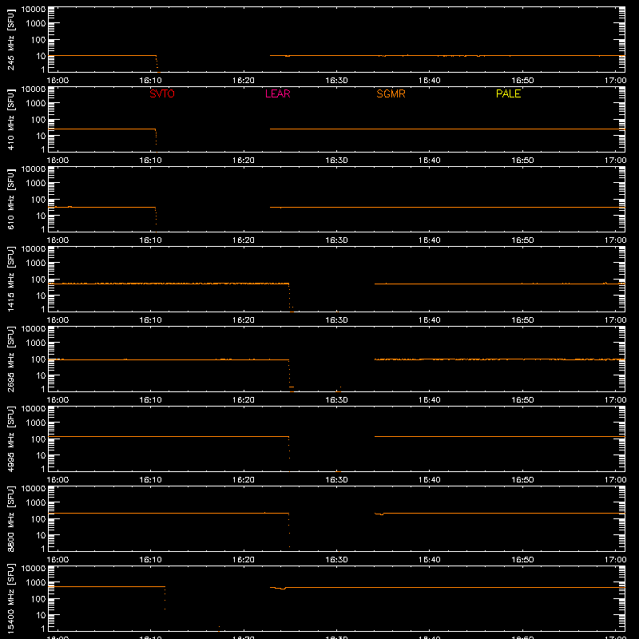Click the 16:20 tick under the 410 MHz panel
Viewport: 639px width, 639px height.
point(244,161)
